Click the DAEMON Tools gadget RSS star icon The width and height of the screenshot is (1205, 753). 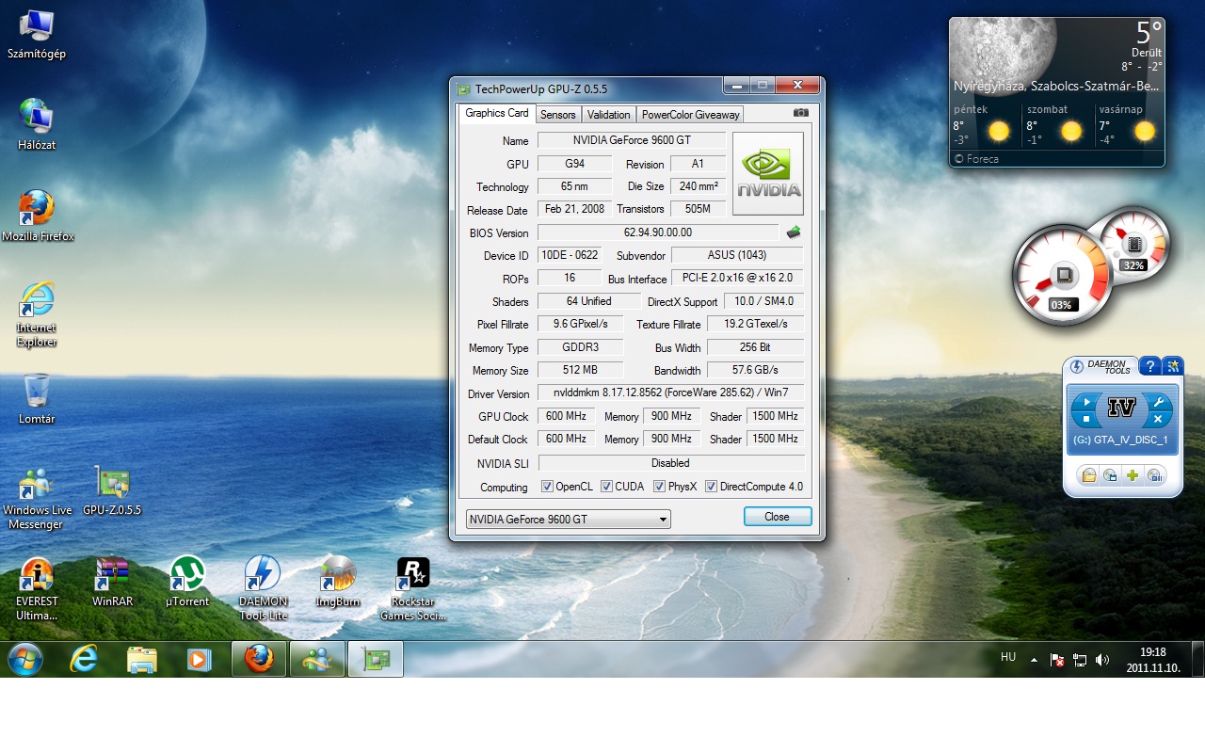(1172, 366)
